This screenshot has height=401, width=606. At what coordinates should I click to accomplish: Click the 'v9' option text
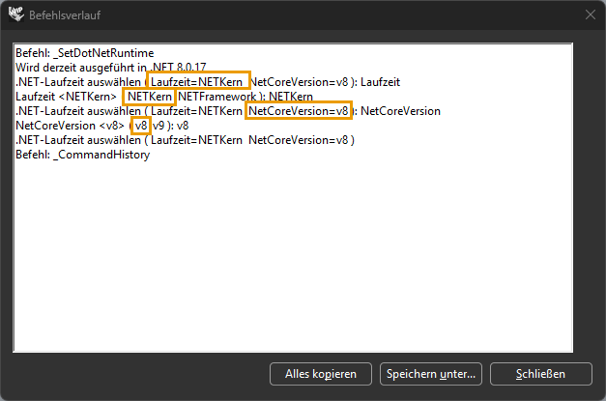159,126
